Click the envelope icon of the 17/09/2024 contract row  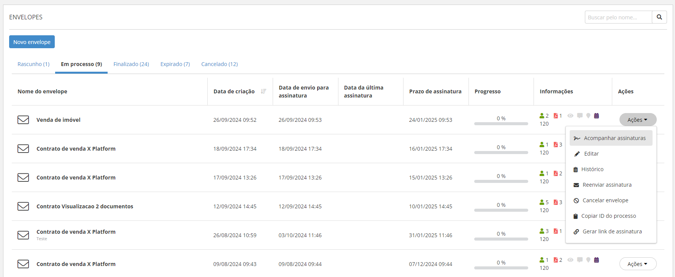point(23,178)
